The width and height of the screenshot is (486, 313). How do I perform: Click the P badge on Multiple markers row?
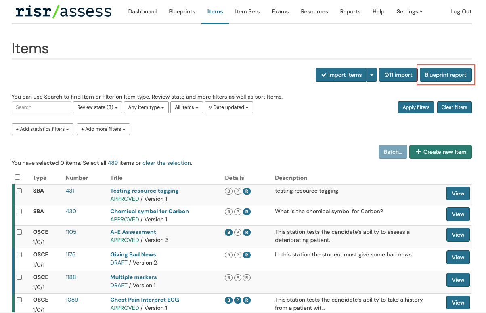238,277
